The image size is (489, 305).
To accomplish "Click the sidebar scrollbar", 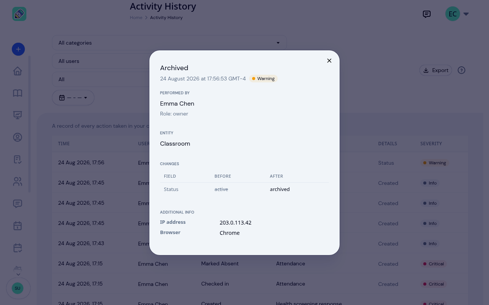I will tap(29, 124).
